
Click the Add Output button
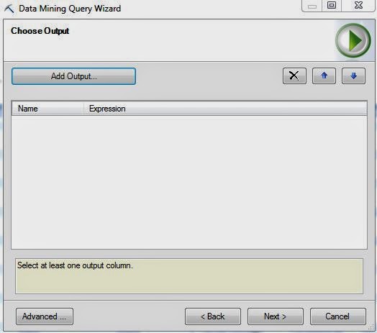[x=73, y=76]
